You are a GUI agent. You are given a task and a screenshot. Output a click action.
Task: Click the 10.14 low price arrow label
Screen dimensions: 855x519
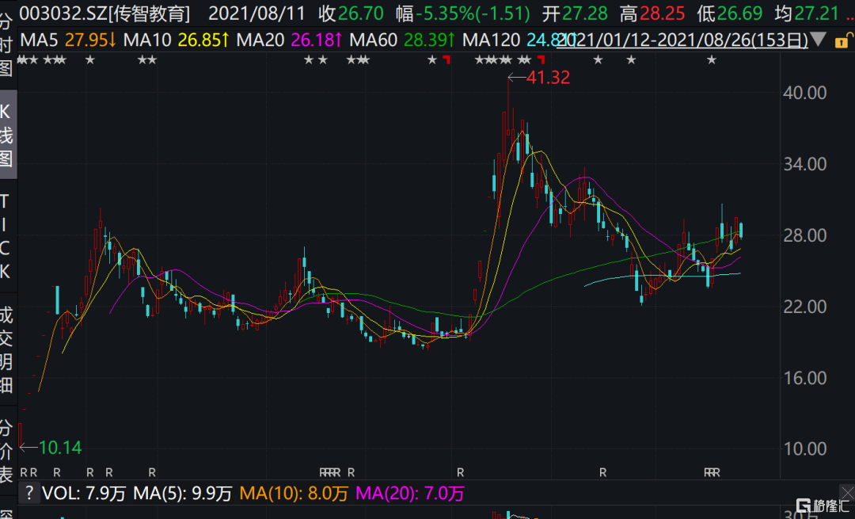(51, 448)
